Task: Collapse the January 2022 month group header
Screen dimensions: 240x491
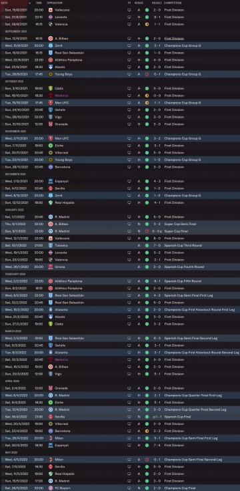Action: coord(14,210)
